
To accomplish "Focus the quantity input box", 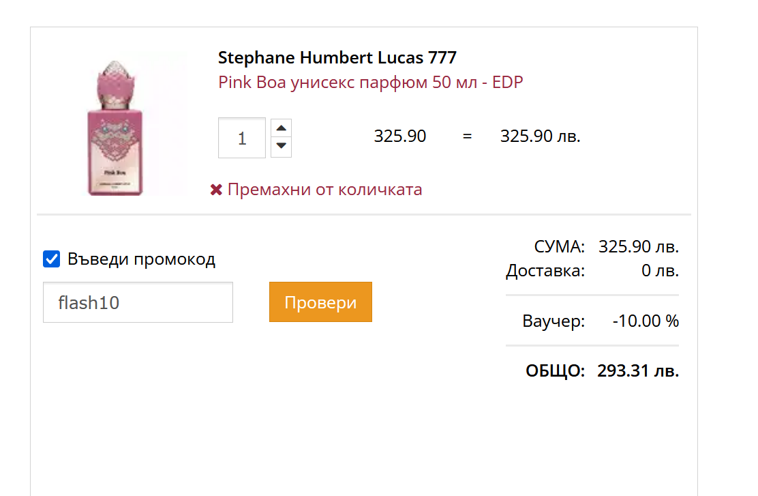I will pyautogui.click(x=242, y=138).
